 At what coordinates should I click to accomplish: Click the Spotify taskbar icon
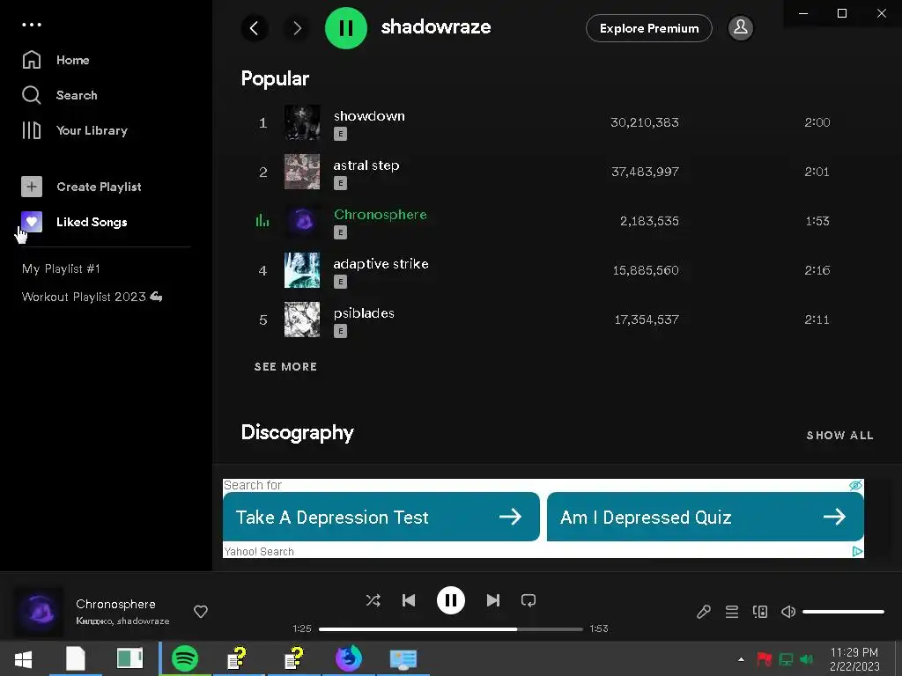pyautogui.click(x=185, y=658)
